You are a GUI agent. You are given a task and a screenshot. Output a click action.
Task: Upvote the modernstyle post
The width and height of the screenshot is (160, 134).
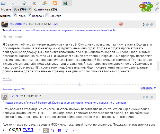[x=147, y=25]
